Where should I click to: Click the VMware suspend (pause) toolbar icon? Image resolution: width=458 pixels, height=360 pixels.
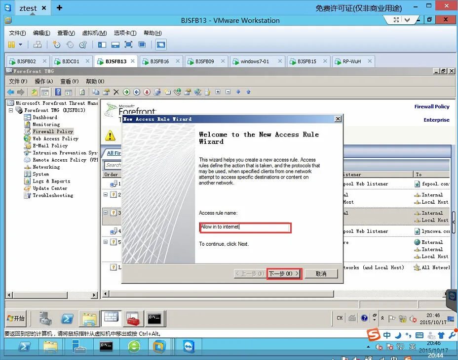(x=11, y=45)
